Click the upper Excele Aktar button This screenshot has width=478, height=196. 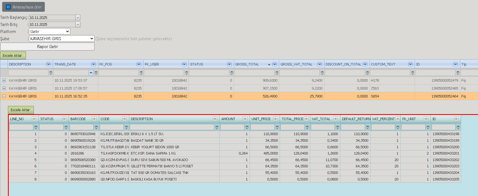point(13,55)
